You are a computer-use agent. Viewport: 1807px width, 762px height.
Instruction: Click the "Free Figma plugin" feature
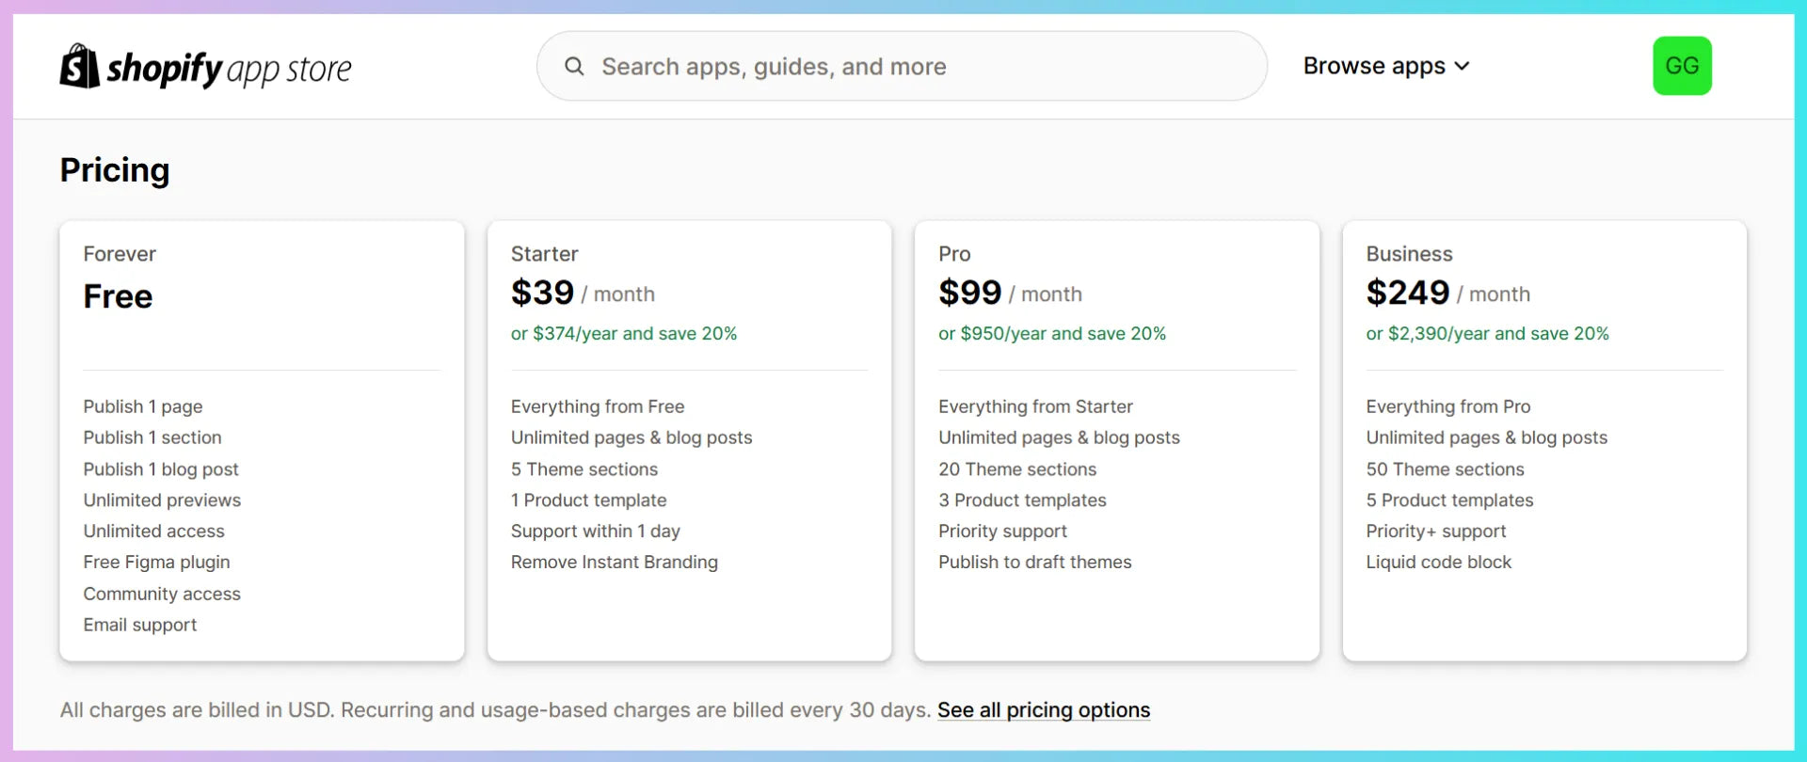coord(156,563)
